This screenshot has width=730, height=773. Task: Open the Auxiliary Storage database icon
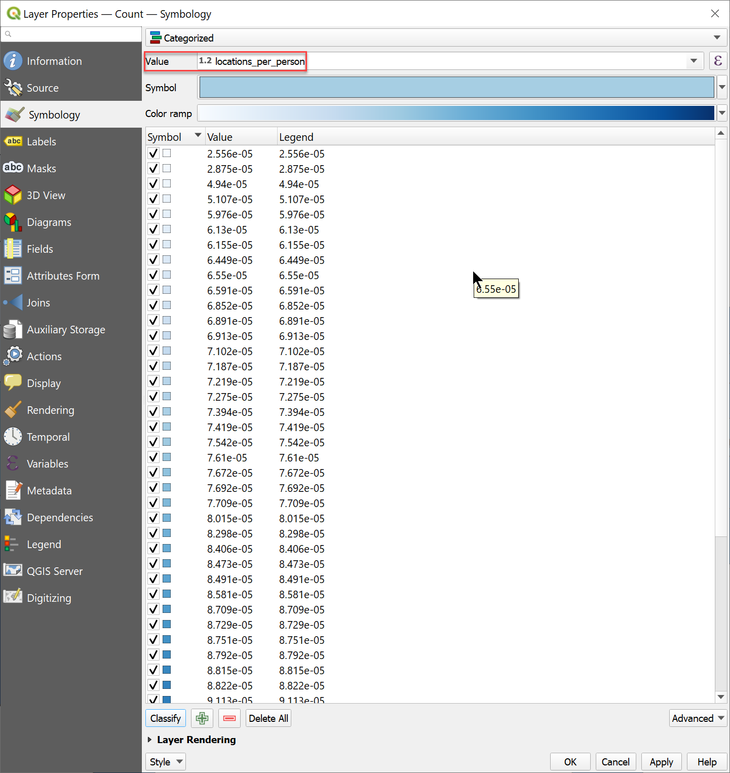click(x=13, y=329)
